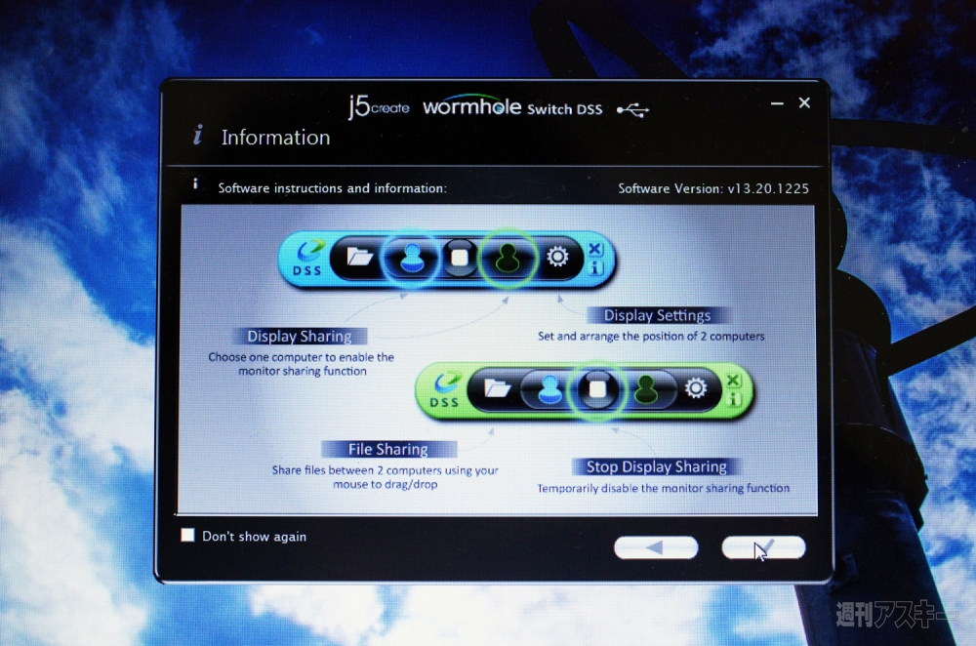Image resolution: width=976 pixels, height=646 pixels.
Task: Click the italic info icon beside Information
Action: coord(198,135)
